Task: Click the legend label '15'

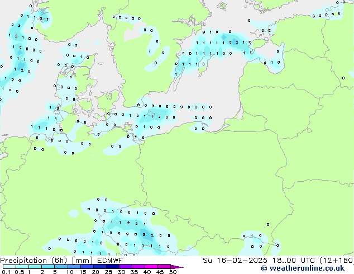Action: pos(83,272)
